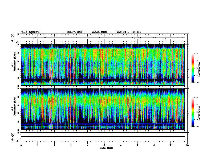Click the "-8" label on ch.1 colorbar

click(x=197, y=68)
